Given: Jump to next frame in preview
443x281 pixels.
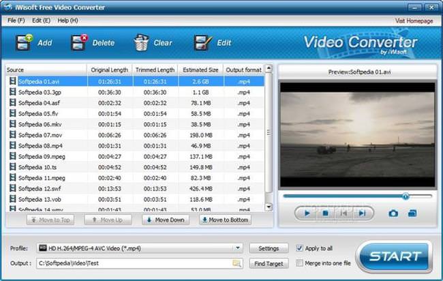Looking at the screenshot, I should tap(362, 213).
